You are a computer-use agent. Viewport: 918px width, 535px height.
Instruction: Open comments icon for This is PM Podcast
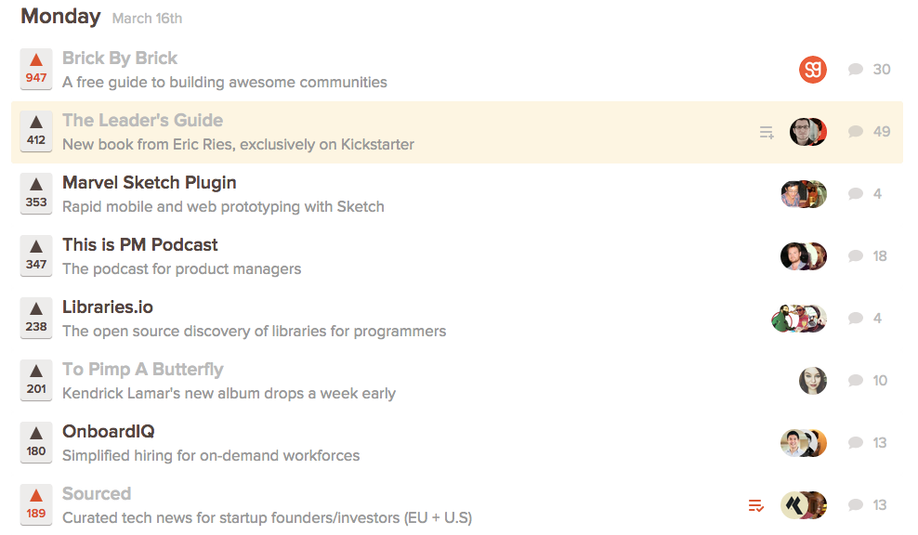coord(856,256)
